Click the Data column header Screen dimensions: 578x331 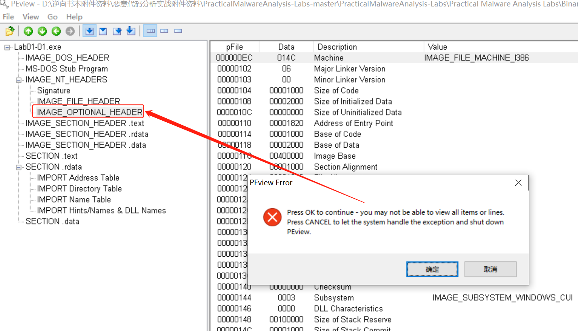point(286,47)
